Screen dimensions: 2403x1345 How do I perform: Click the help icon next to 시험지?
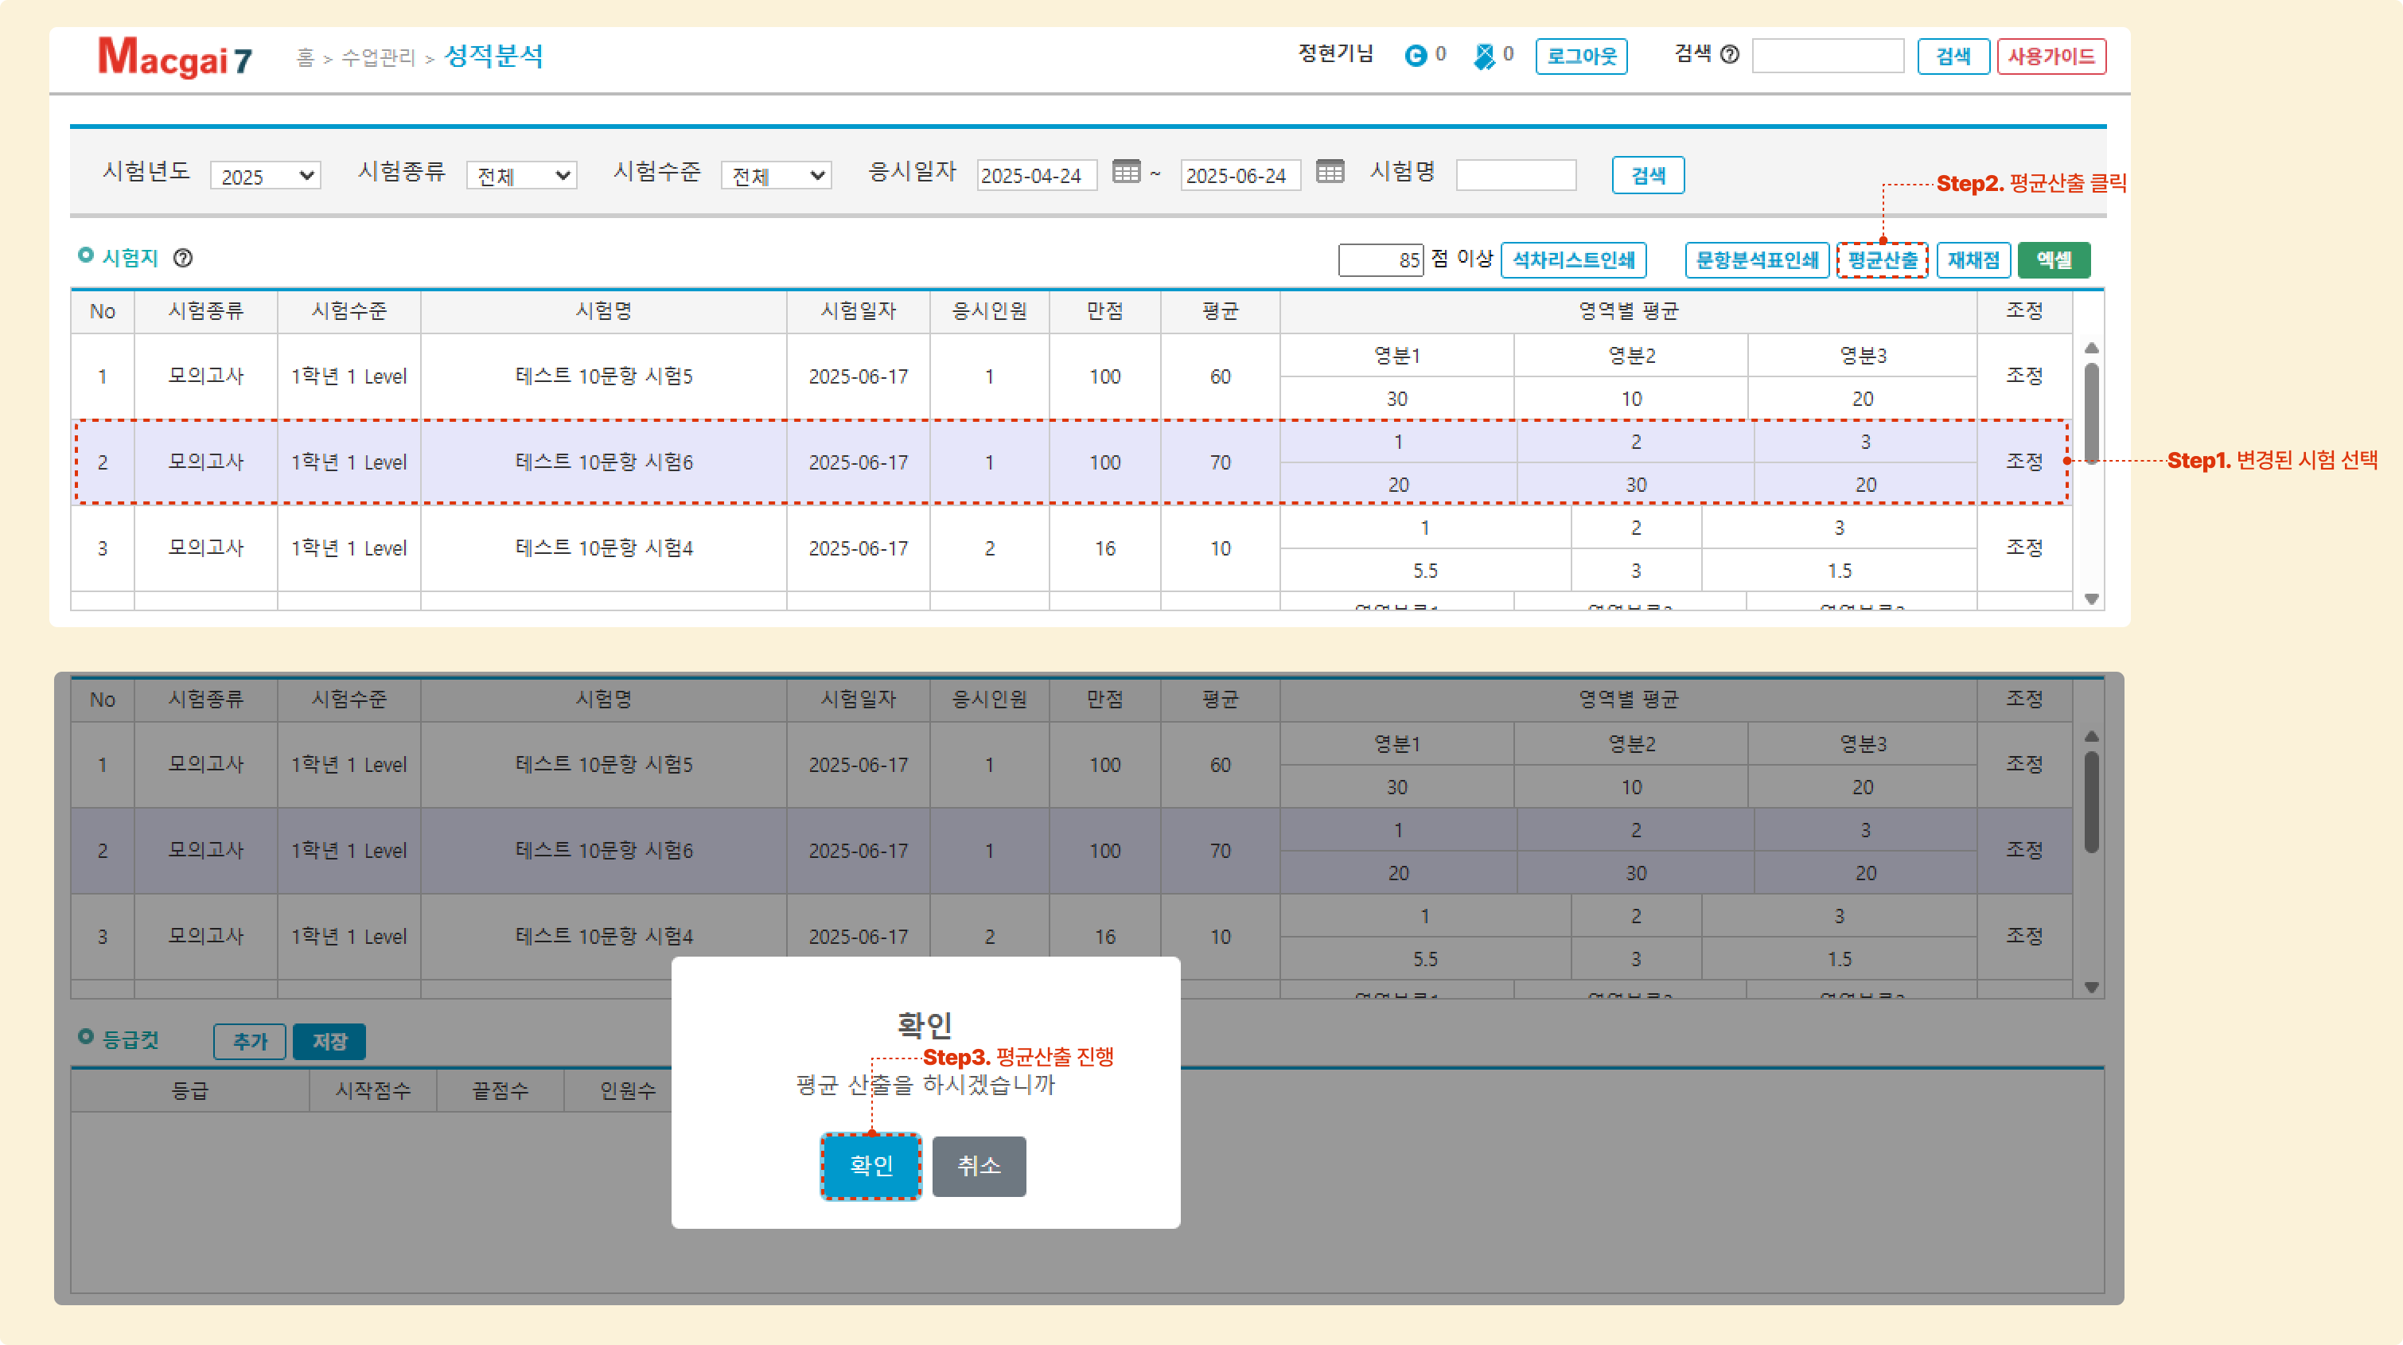(x=184, y=259)
